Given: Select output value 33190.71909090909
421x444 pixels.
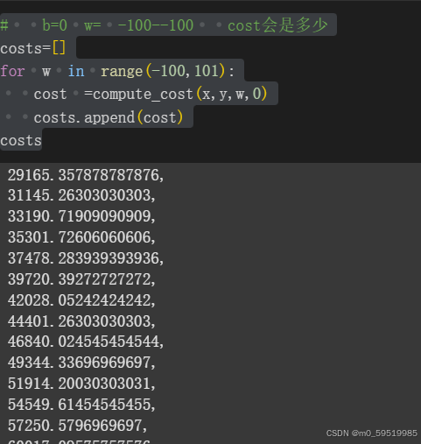Looking at the screenshot, I should click(81, 216).
